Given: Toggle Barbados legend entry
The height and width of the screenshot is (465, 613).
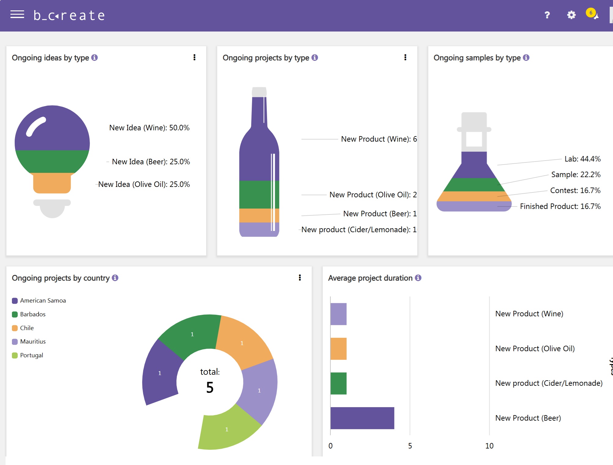Looking at the screenshot, I should (x=32, y=314).
